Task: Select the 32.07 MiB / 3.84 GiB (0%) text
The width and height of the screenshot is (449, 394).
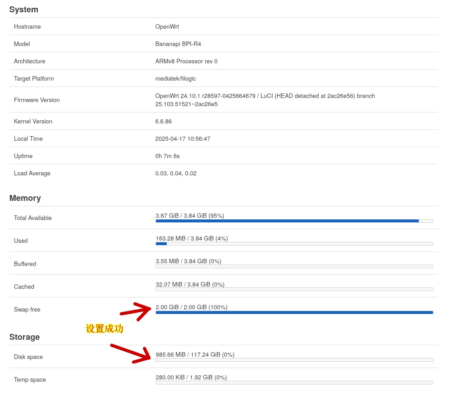Action: pos(190,284)
